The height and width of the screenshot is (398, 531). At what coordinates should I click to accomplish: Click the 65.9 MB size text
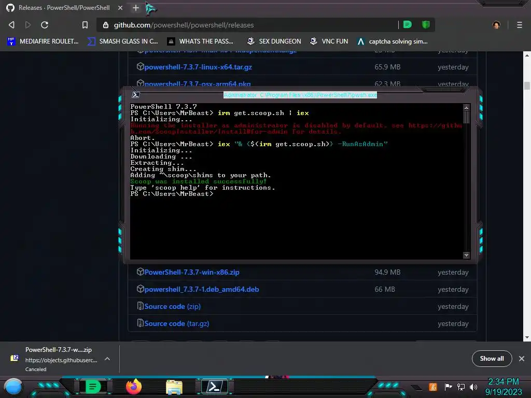pyautogui.click(x=387, y=67)
